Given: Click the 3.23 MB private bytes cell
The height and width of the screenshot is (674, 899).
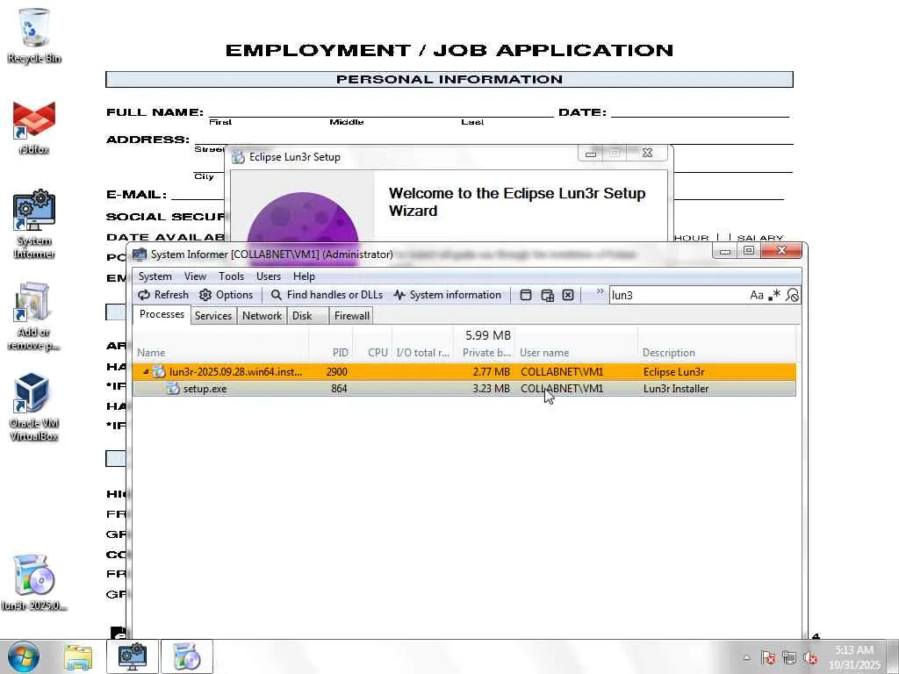Looking at the screenshot, I should click(x=492, y=389).
